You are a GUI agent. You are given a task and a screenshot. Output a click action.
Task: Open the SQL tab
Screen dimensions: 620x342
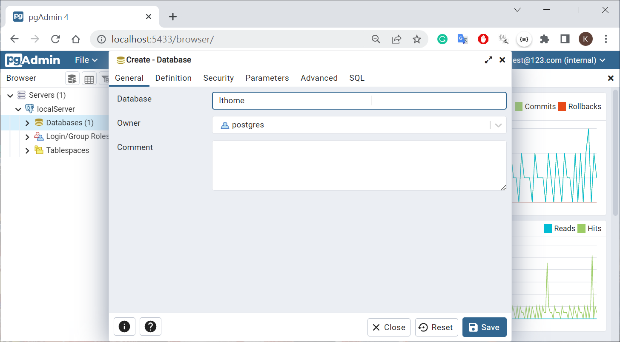[x=356, y=78]
